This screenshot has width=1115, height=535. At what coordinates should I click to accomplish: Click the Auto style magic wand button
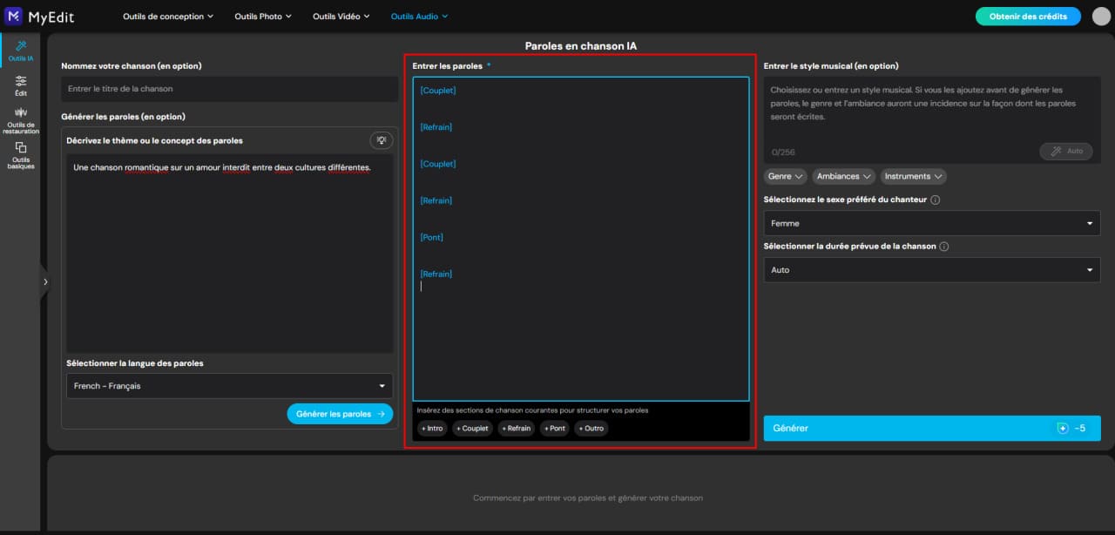pyautogui.click(x=1066, y=151)
